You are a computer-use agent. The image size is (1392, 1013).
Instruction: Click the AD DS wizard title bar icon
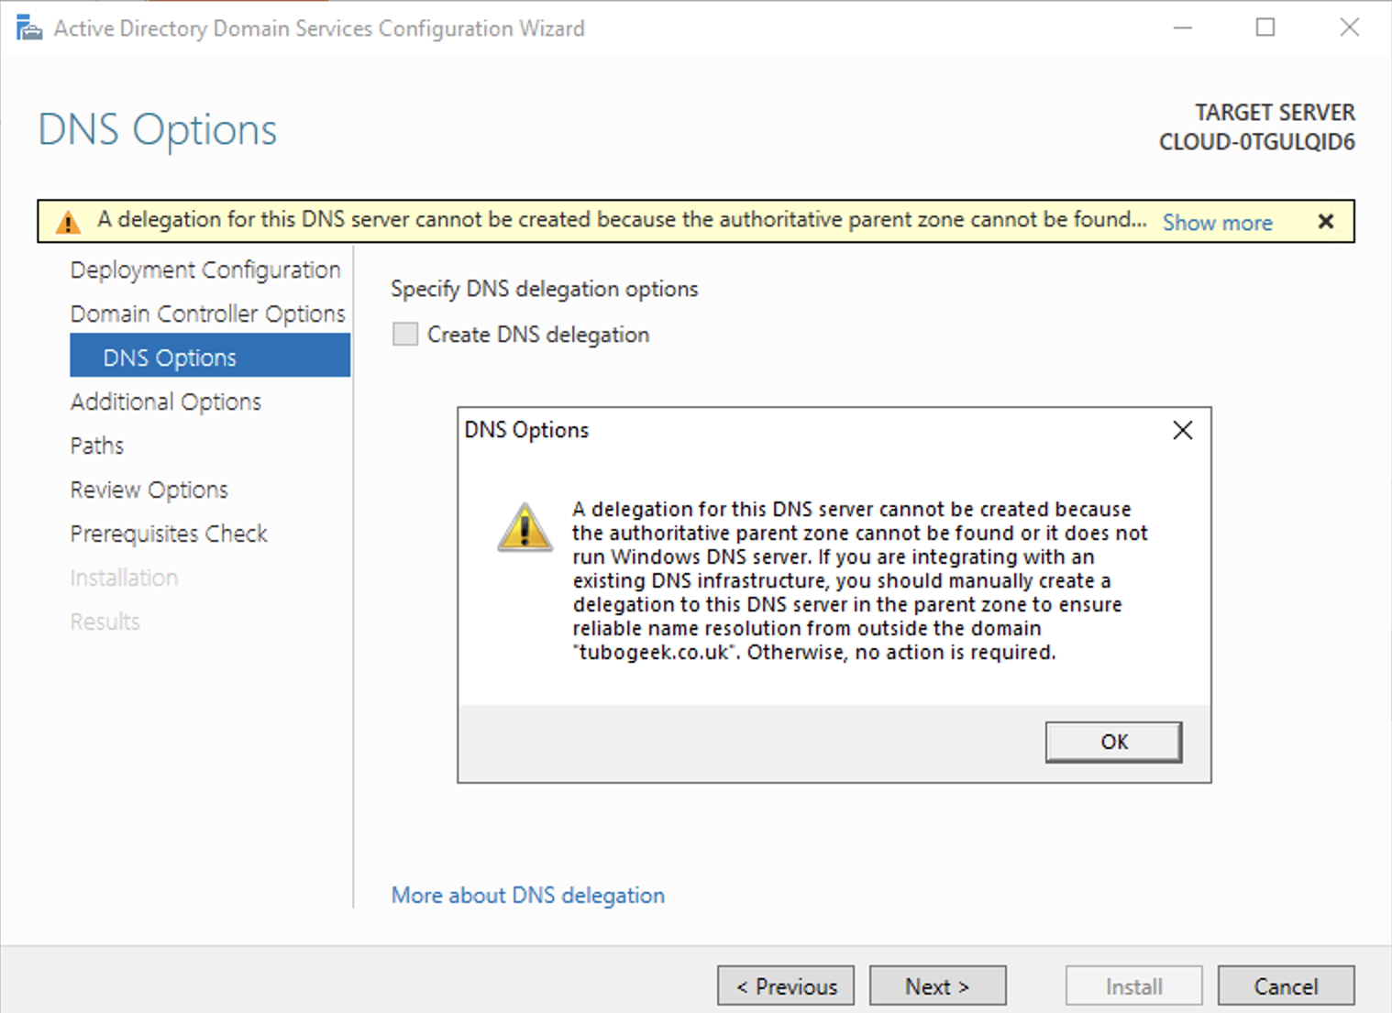pyautogui.click(x=29, y=28)
